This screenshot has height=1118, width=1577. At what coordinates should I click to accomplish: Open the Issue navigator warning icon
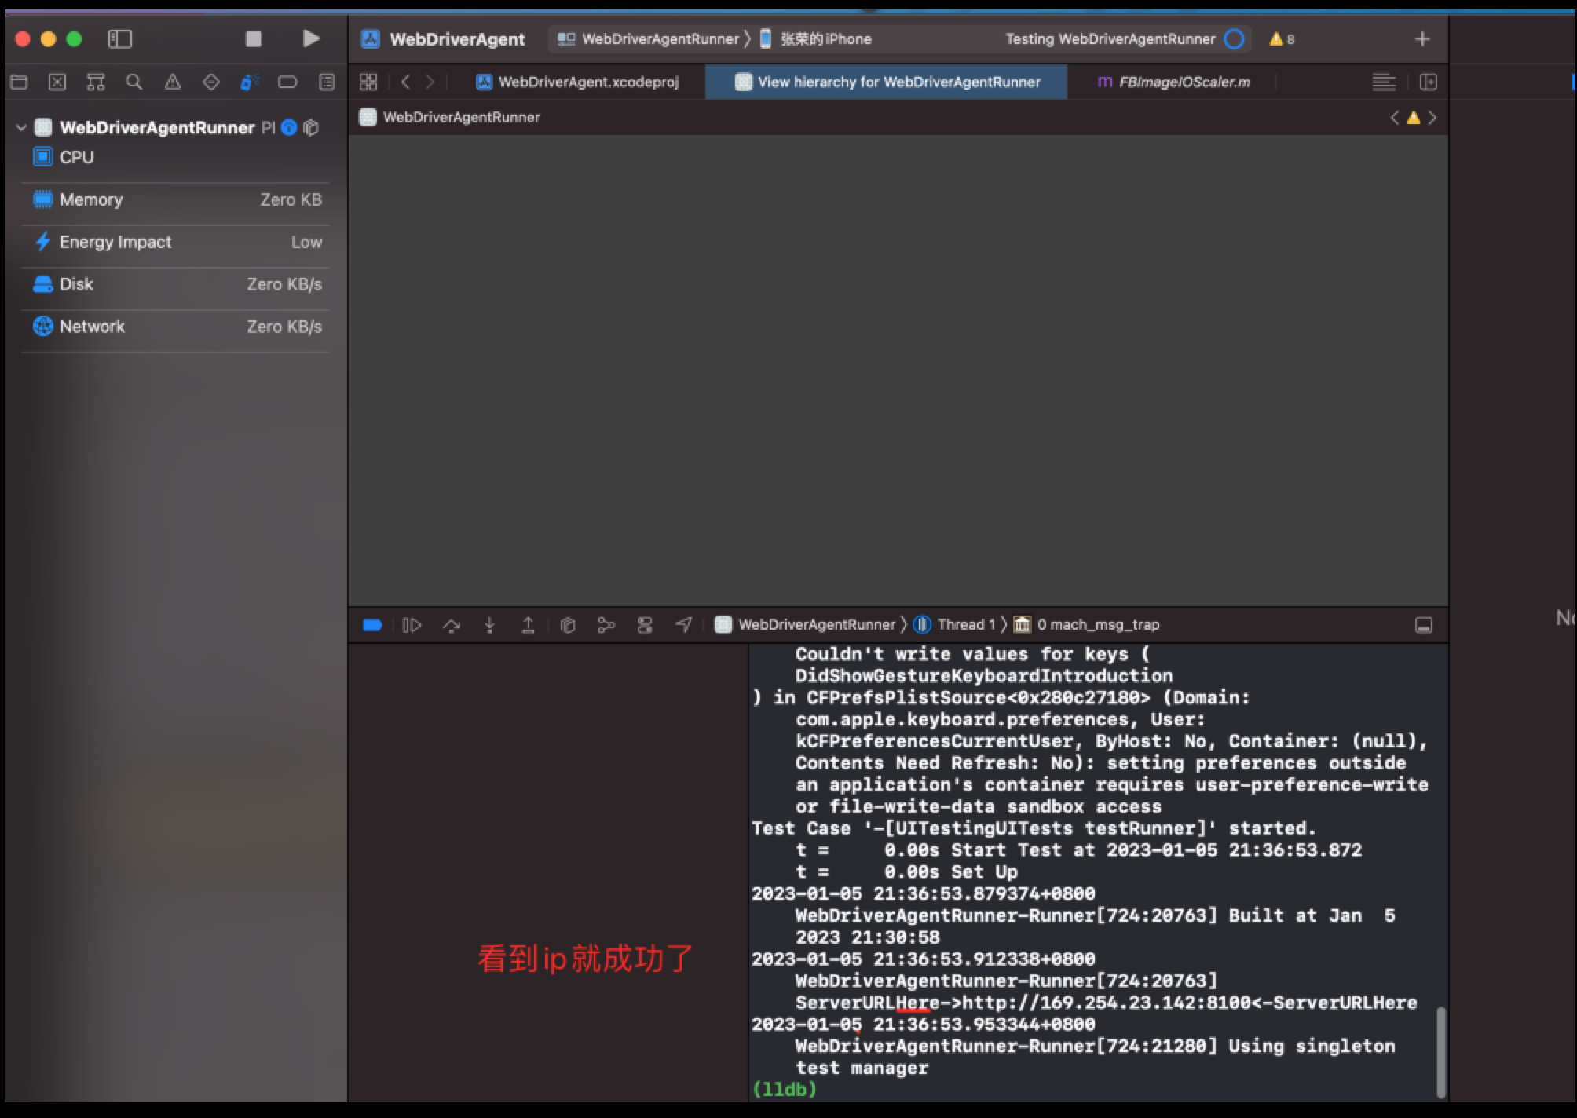173,82
